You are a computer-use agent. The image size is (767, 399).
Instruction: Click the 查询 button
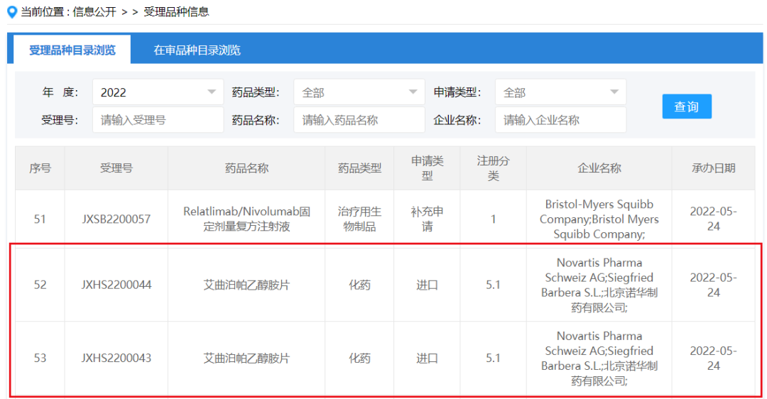(x=687, y=106)
